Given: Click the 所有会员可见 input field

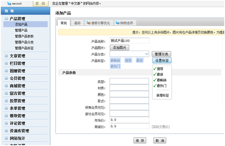Looking at the screenshot, I should coord(129,107).
